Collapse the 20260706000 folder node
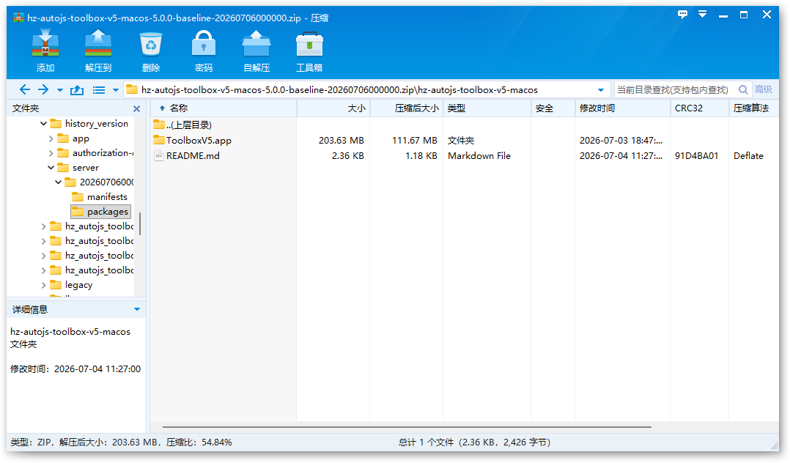 point(59,182)
